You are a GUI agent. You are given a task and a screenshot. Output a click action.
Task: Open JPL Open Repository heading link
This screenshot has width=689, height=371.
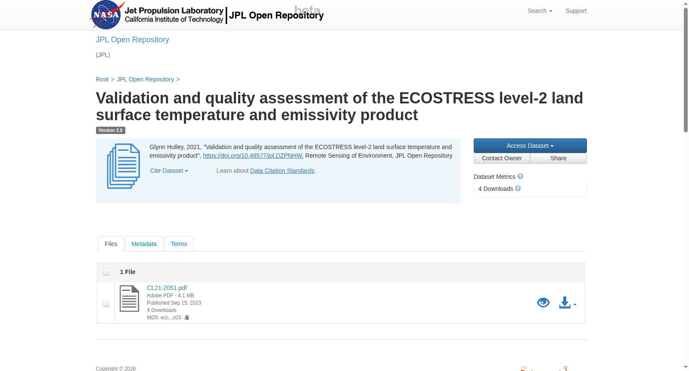[x=132, y=40]
